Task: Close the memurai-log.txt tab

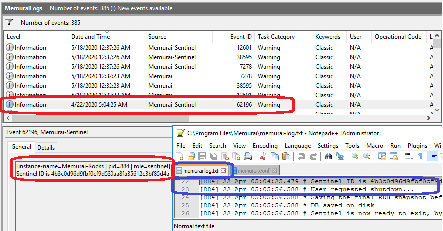Action: coord(223,170)
